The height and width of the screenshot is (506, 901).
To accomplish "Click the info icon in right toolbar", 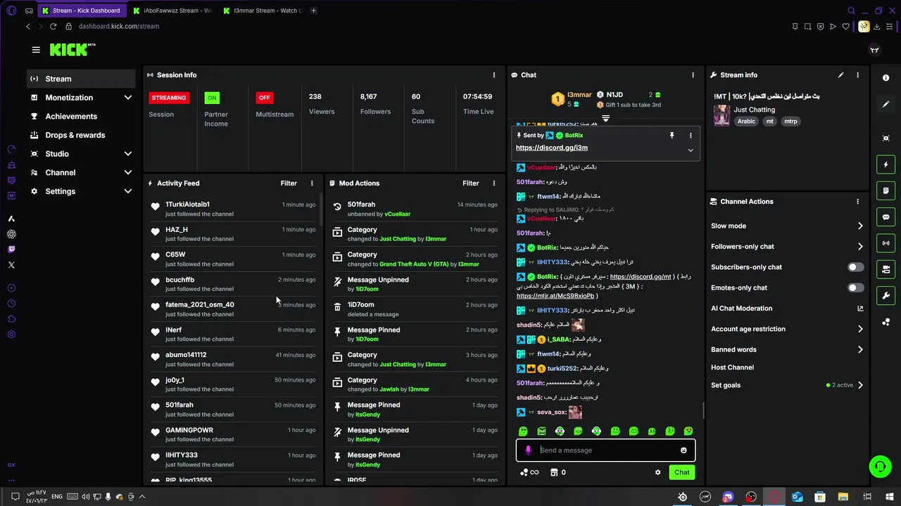I will (886, 78).
